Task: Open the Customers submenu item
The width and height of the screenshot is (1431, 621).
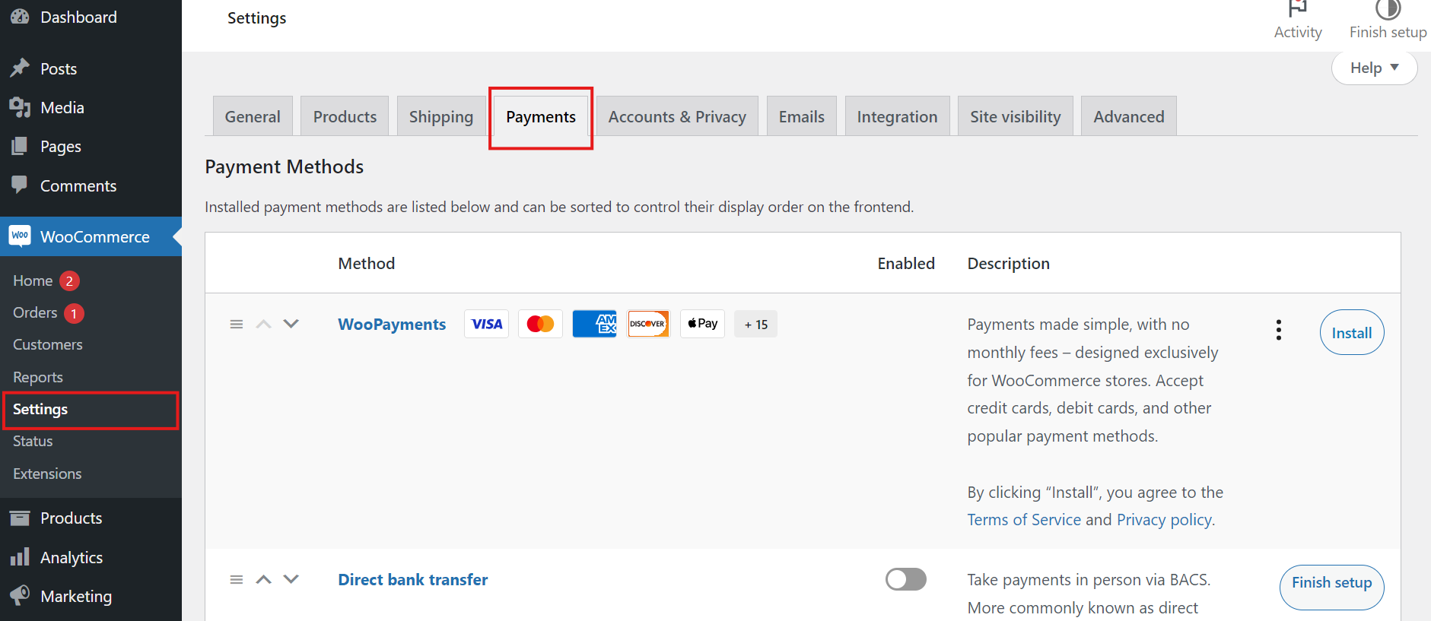Action: tap(48, 344)
